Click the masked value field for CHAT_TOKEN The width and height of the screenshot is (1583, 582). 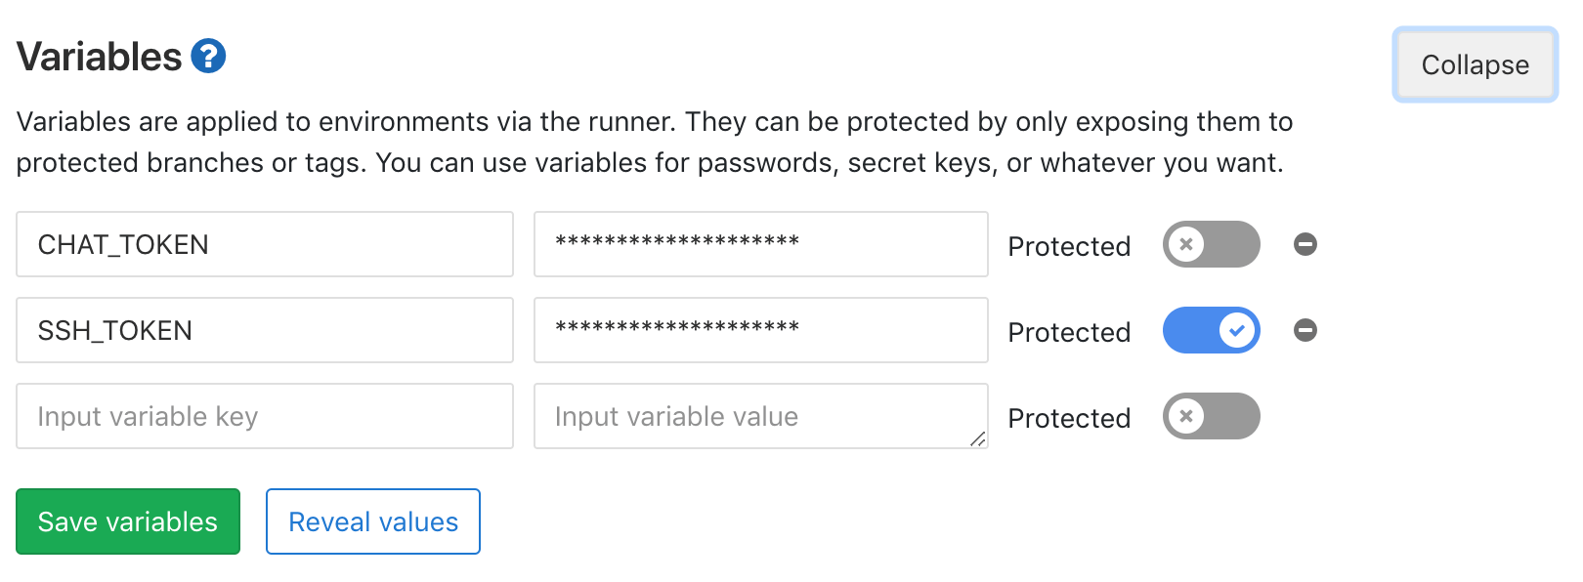pos(760,244)
